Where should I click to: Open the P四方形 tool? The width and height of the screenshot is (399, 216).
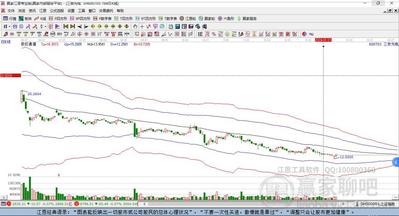58,19
